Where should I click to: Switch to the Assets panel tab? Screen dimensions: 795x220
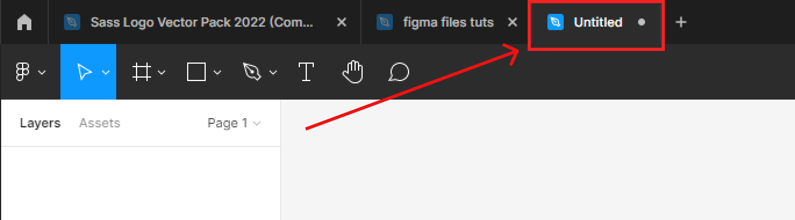(99, 123)
